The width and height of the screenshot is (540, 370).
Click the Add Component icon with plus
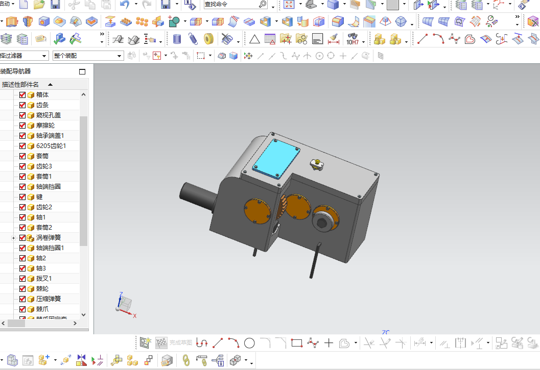43,360
